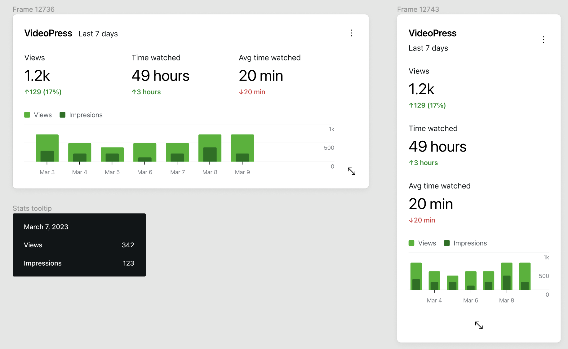Click the "Time watched" label in Frame 12743
Screen dimensions: 568x349
pos(433,128)
